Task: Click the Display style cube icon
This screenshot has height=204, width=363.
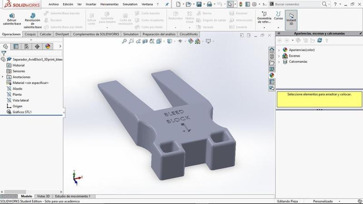Action: [169, 41]
